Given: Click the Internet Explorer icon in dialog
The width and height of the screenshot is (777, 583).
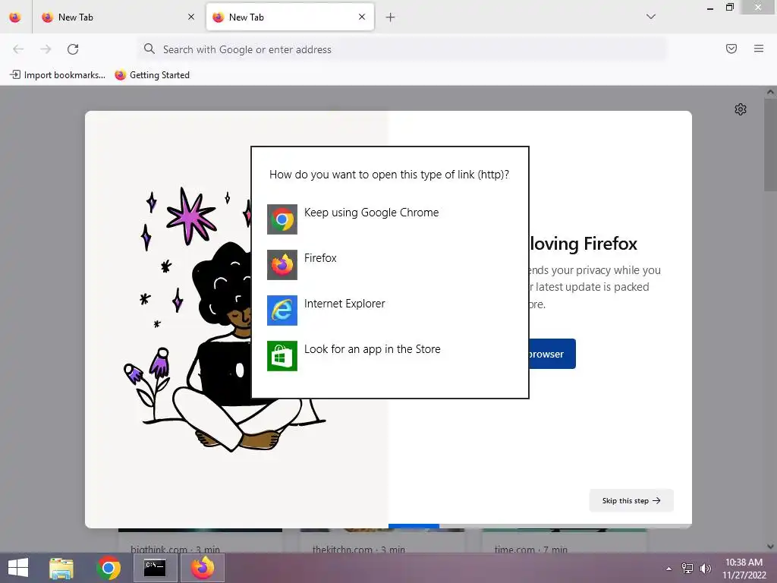Looking at the screenshot, I should pyautogui.click(x=282, y=310).
